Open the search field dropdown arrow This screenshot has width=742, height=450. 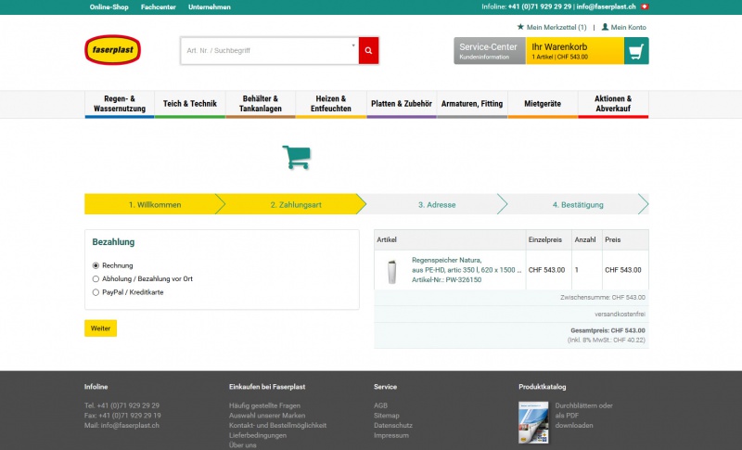pos(353,45)
